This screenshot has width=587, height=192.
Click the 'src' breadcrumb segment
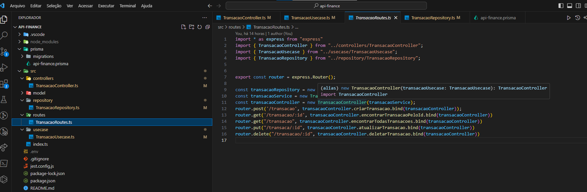point(221,27)
